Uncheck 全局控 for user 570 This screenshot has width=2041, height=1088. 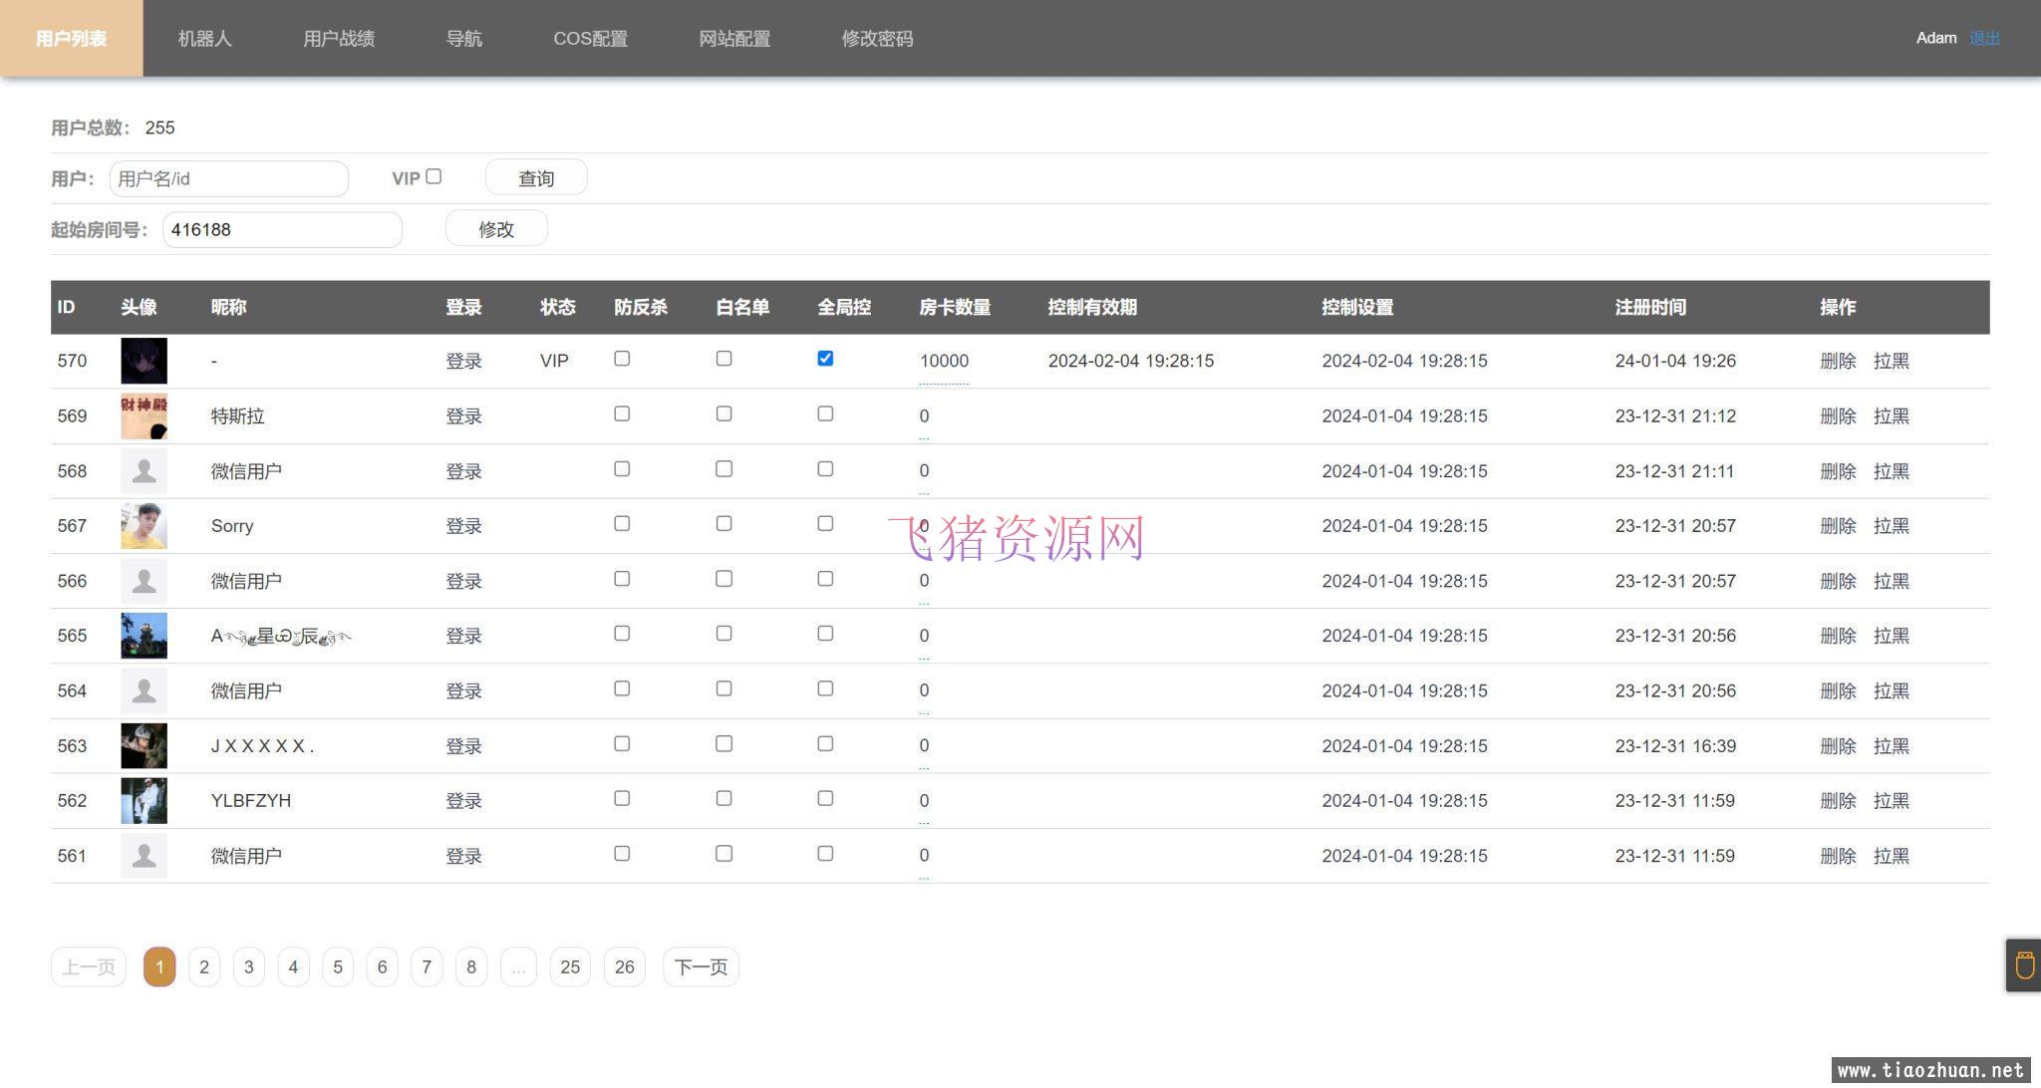click(x=825, y=359)
